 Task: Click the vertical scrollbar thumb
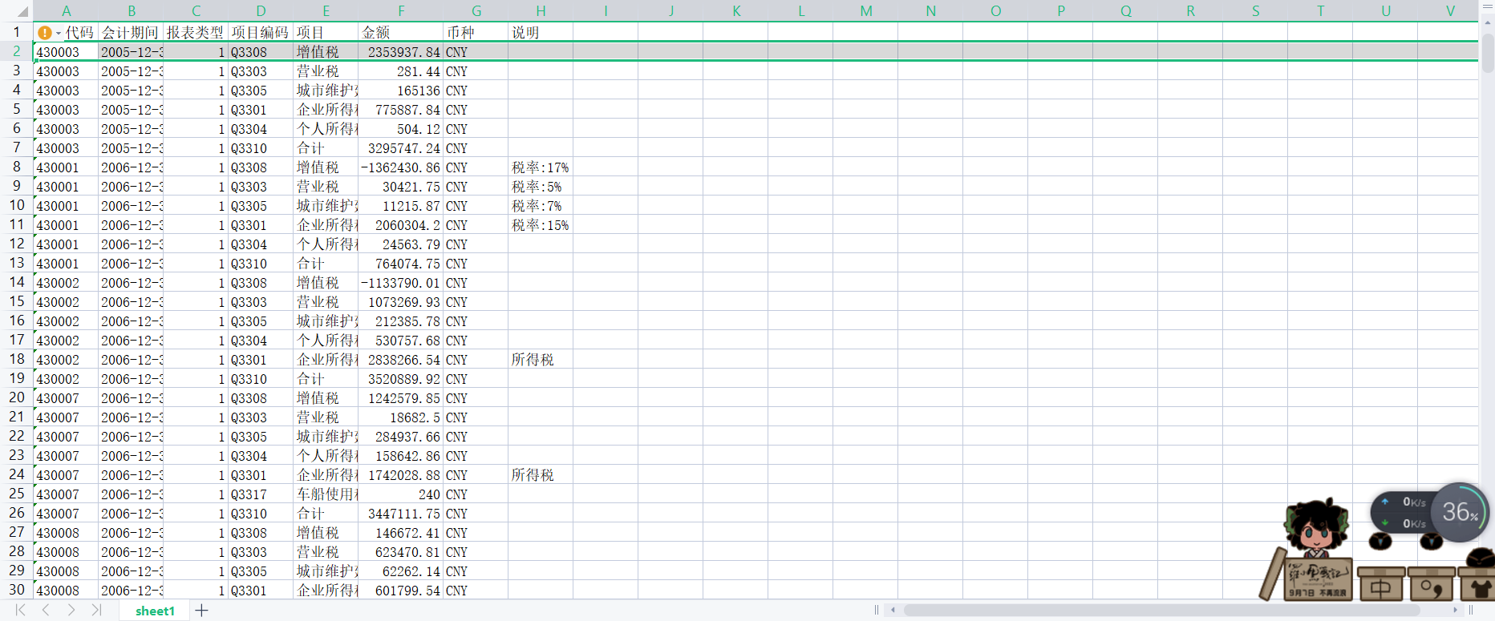coord(1488,53)
